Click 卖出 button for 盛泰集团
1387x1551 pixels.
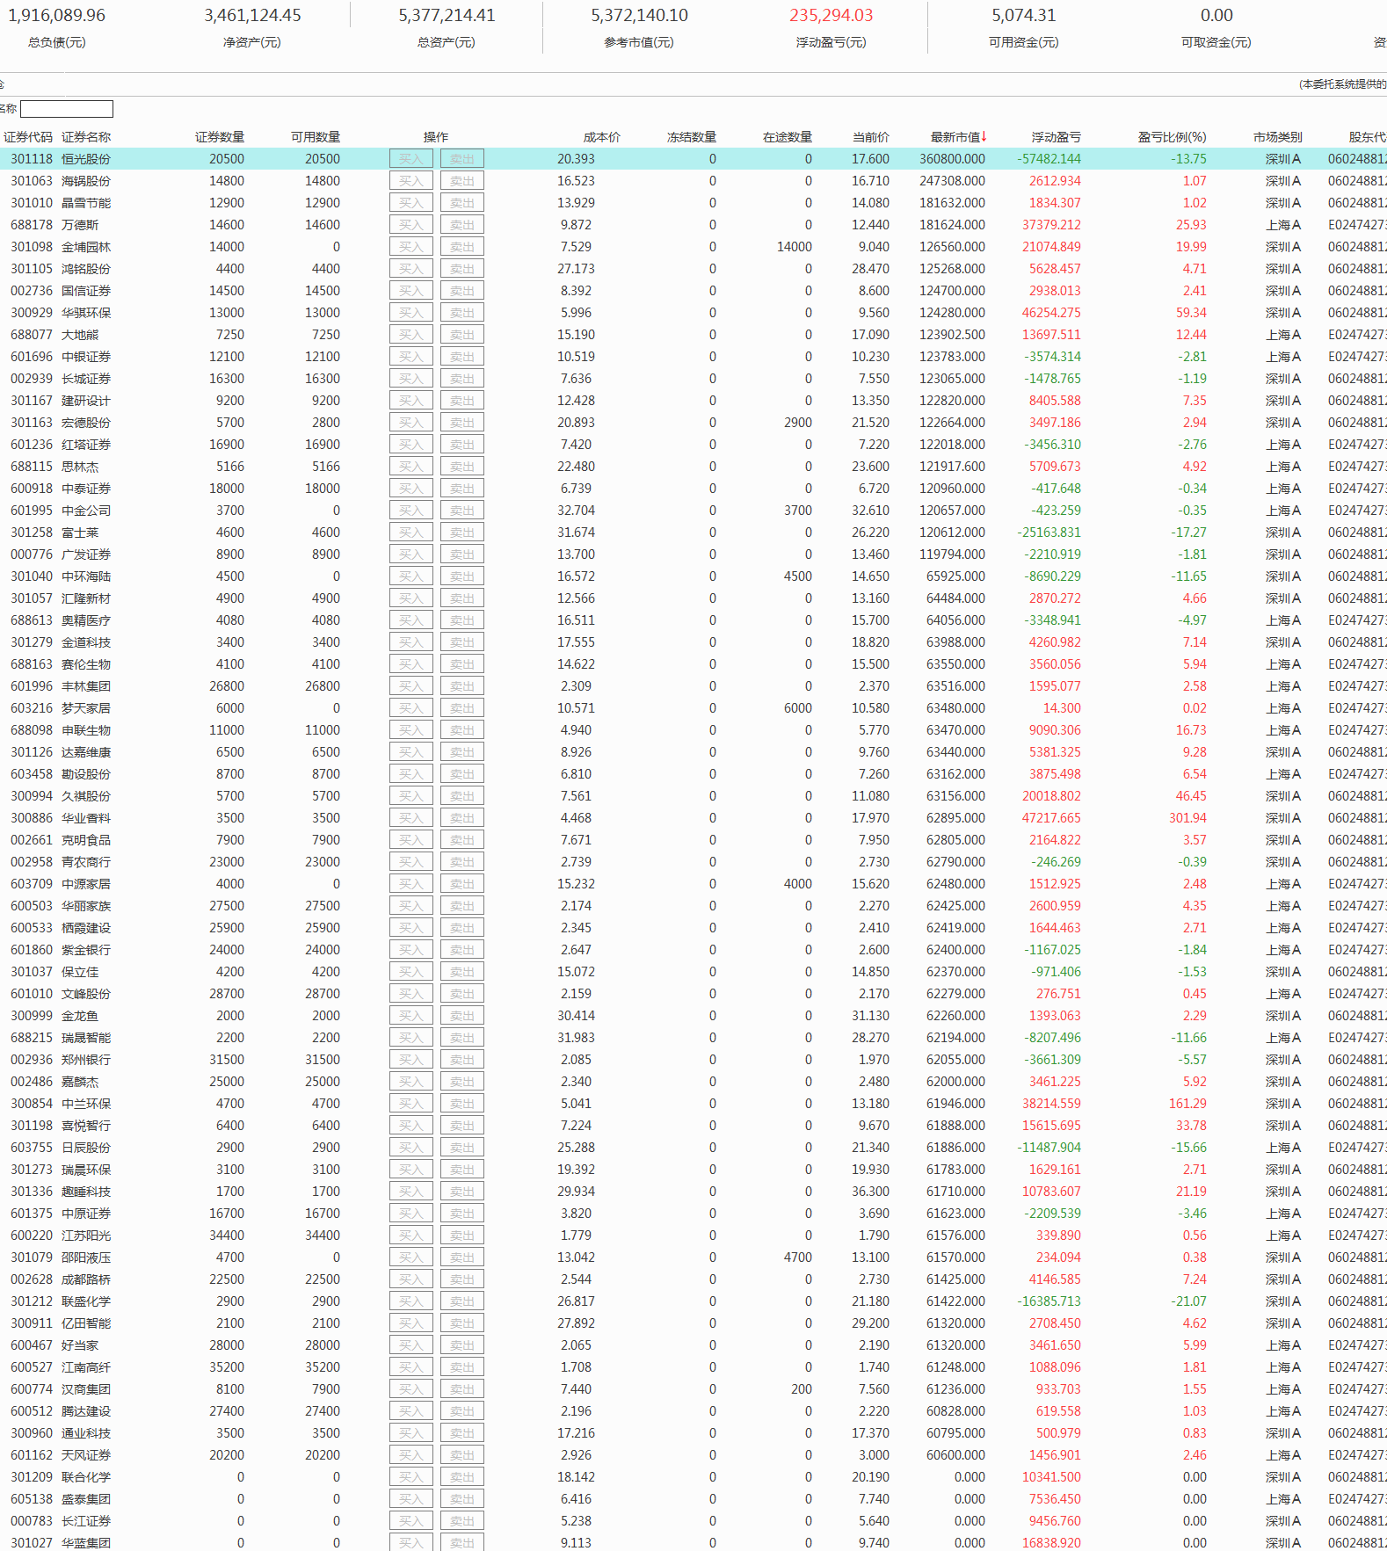(462, 1499)
